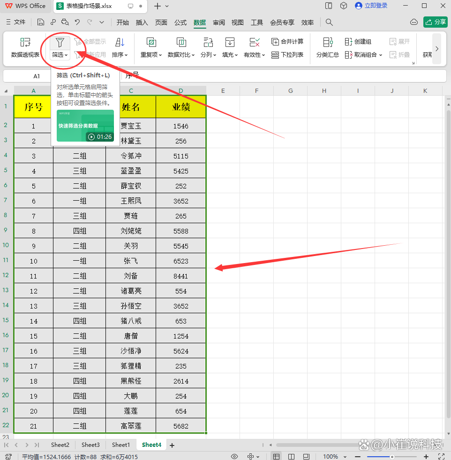Switch to Normal view icon in status bar
This screenshot has width=451, height=460.
pyautogui.click(x=276, y=456)
